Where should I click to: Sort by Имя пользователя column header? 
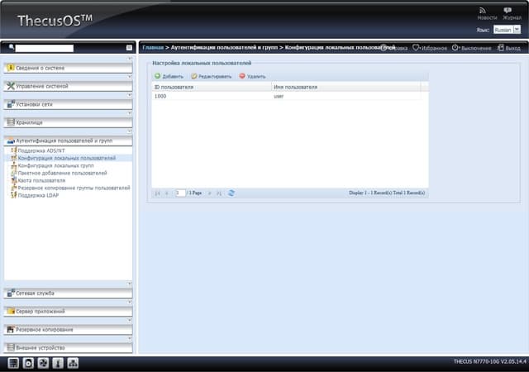click(346, 87)
